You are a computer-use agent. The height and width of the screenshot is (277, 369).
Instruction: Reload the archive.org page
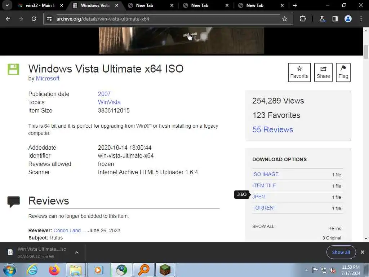34,19
